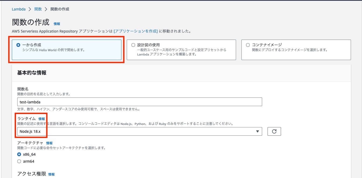Open 情報 link next to ランタイム
Image resolution: width=362 pixels, height=178 pixels.
pos(42,119)
